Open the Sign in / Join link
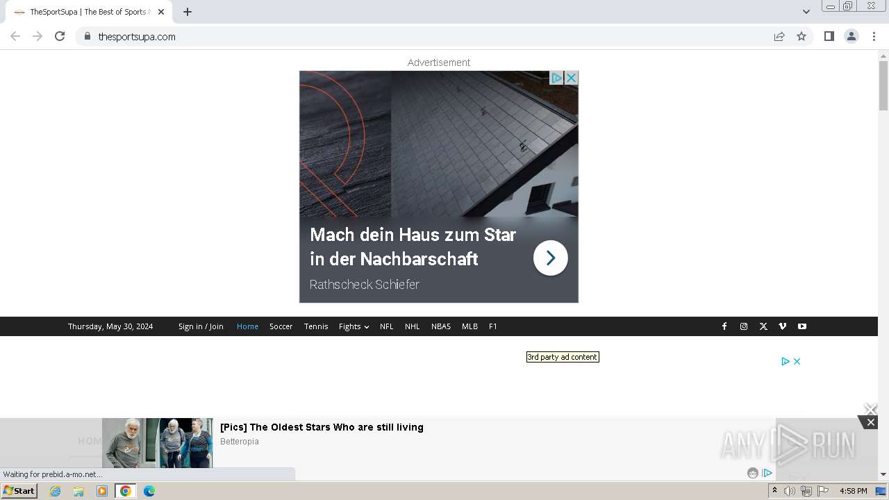The image size is (889, 500). click(x=201, y=326)
